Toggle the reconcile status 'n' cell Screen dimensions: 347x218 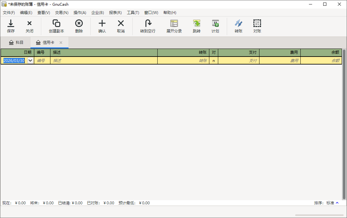pos(213,61)
